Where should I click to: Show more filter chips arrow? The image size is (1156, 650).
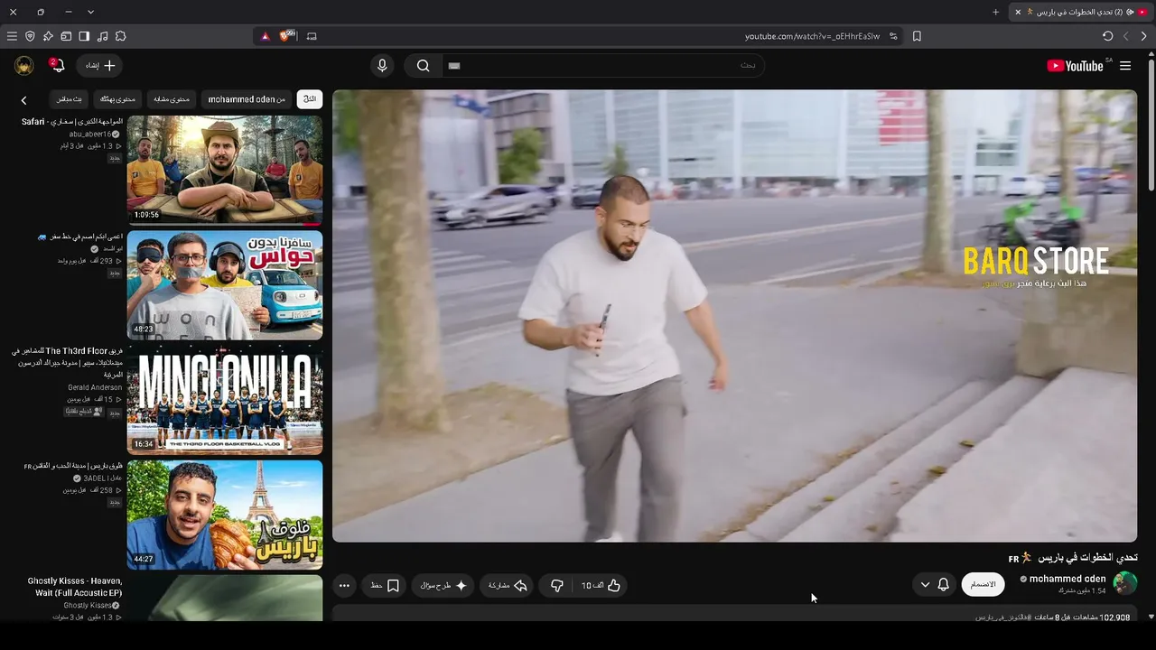(x=23, y=100)
